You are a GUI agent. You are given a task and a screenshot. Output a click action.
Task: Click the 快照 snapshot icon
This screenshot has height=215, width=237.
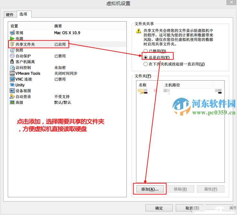point(12,50)
